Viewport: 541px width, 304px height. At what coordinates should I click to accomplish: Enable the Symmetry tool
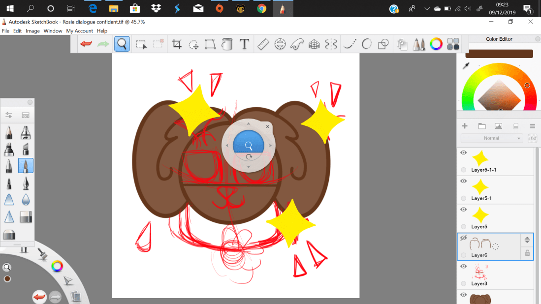tap(331, 44)
